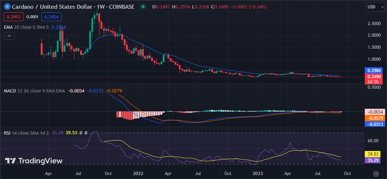Click the TradingView logo watermark
Screen dimensions: 387x179
pyautogui.click(x=34, y=161)
